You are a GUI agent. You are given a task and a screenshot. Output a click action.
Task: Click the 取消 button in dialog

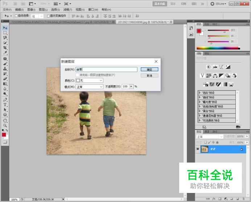[149, 76]
